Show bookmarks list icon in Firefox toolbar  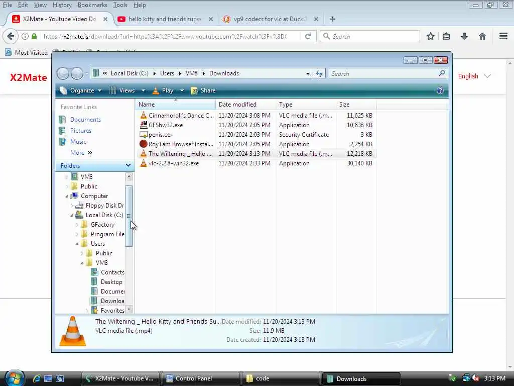pos(446,36)
